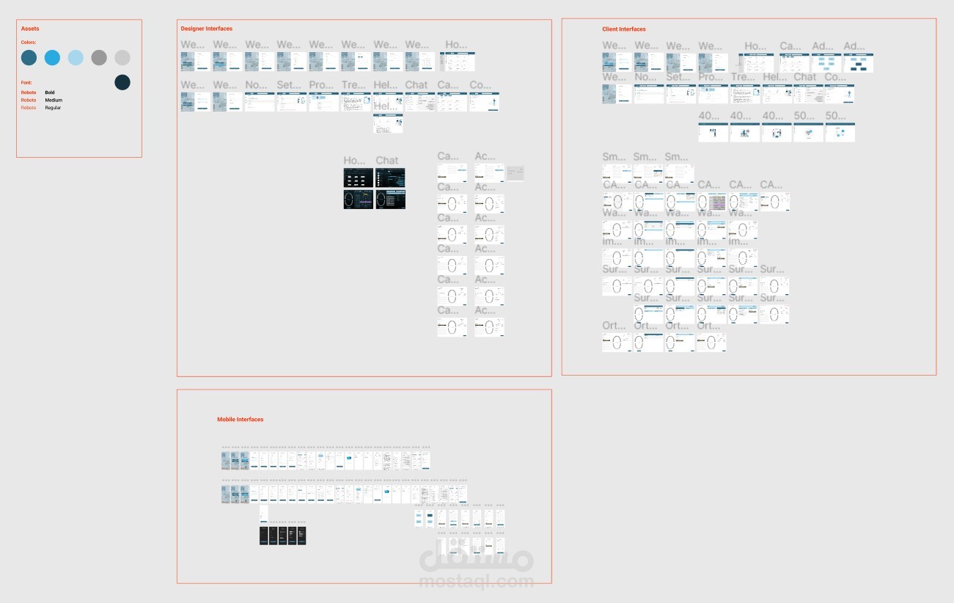Select the 'Assets' heading text
The image size is (954, 603).
(x=30, y=29)
